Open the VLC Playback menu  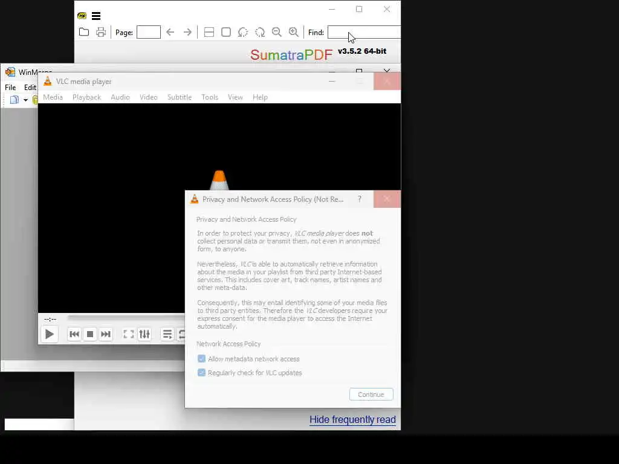click(x=87, y=97)
